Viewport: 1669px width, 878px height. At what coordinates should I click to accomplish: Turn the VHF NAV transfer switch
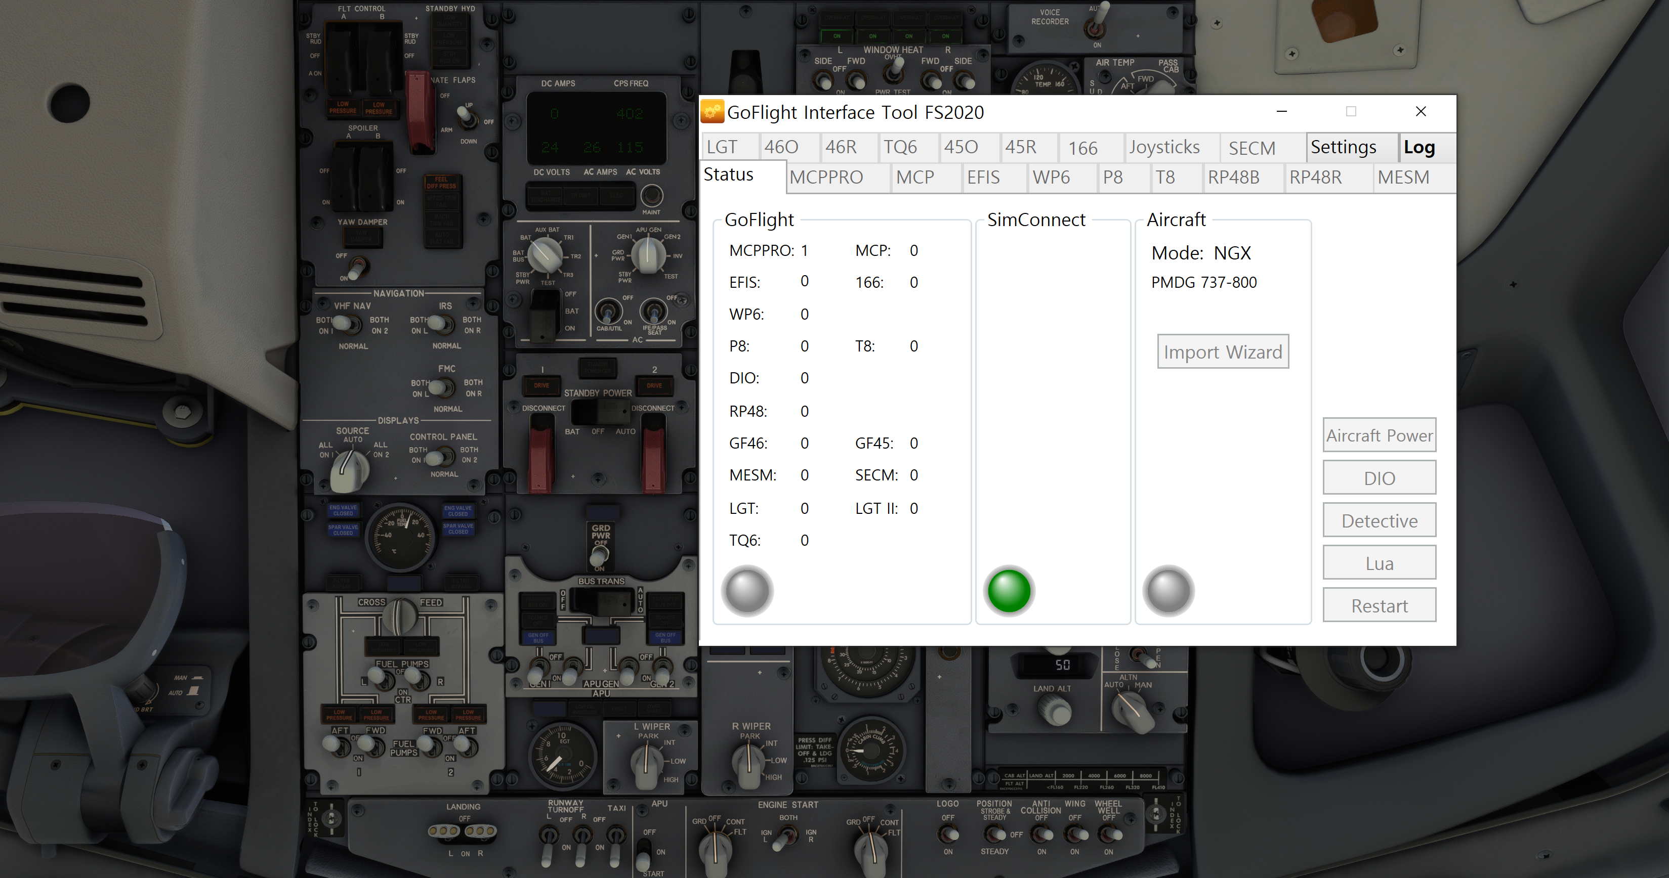pyautogui.click(x=346, y=324)
